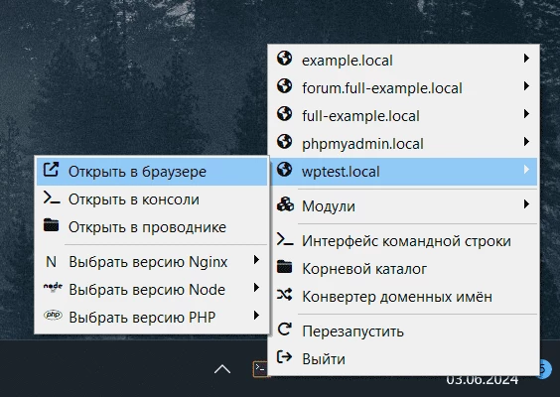Choose Выбрать версию Nginx entry
Viewport: 560px width, 397px height.
152,262
